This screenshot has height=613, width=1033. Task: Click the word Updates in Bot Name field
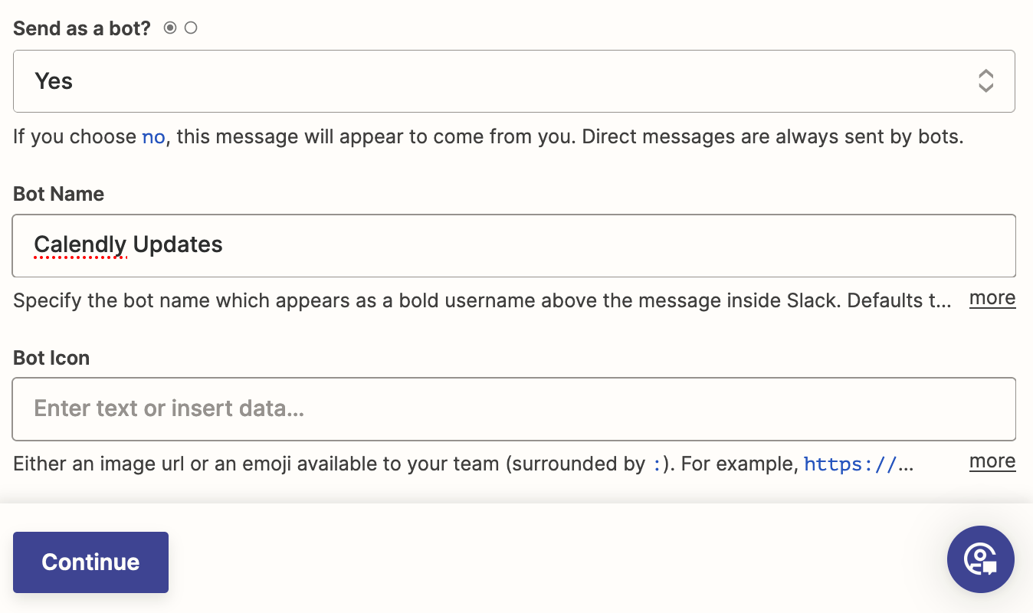click(x=178, y=244)
